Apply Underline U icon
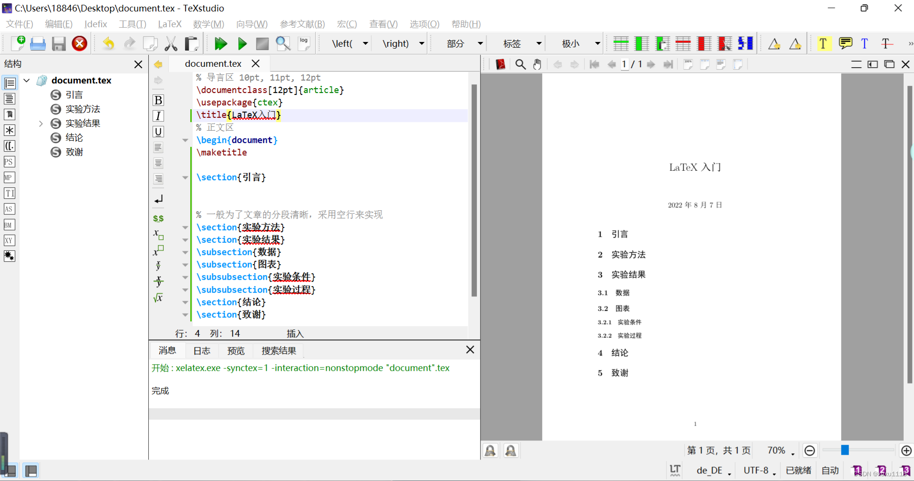The height and width of the screenshot is (481, 914). coord(158,132)
